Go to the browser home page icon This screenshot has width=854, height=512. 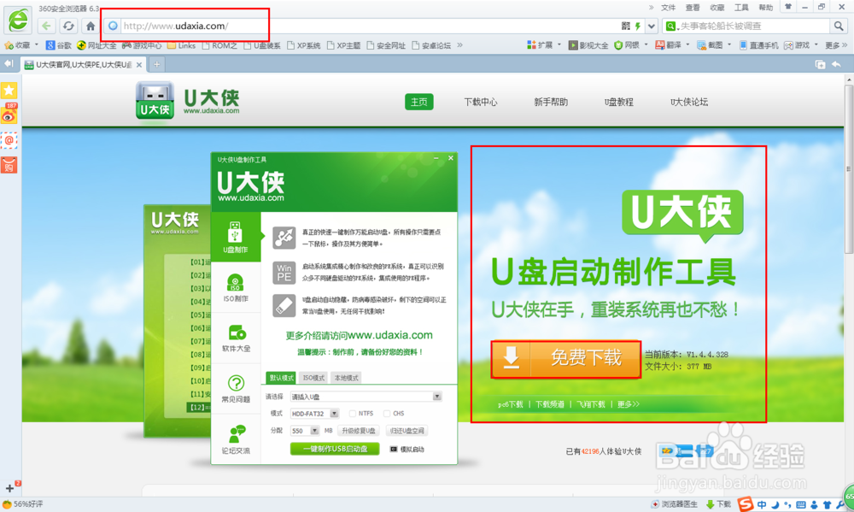click(x=91, y=26)
